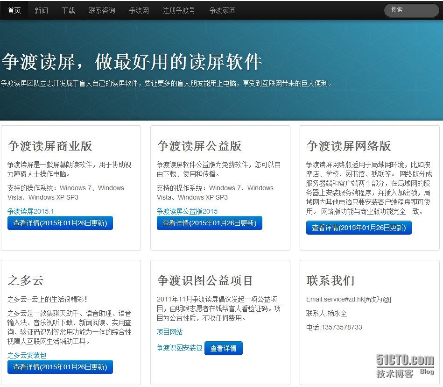This screenshot has height=387, width=443.
Task: Click the 搜索 search field
Action: (411, 10)
